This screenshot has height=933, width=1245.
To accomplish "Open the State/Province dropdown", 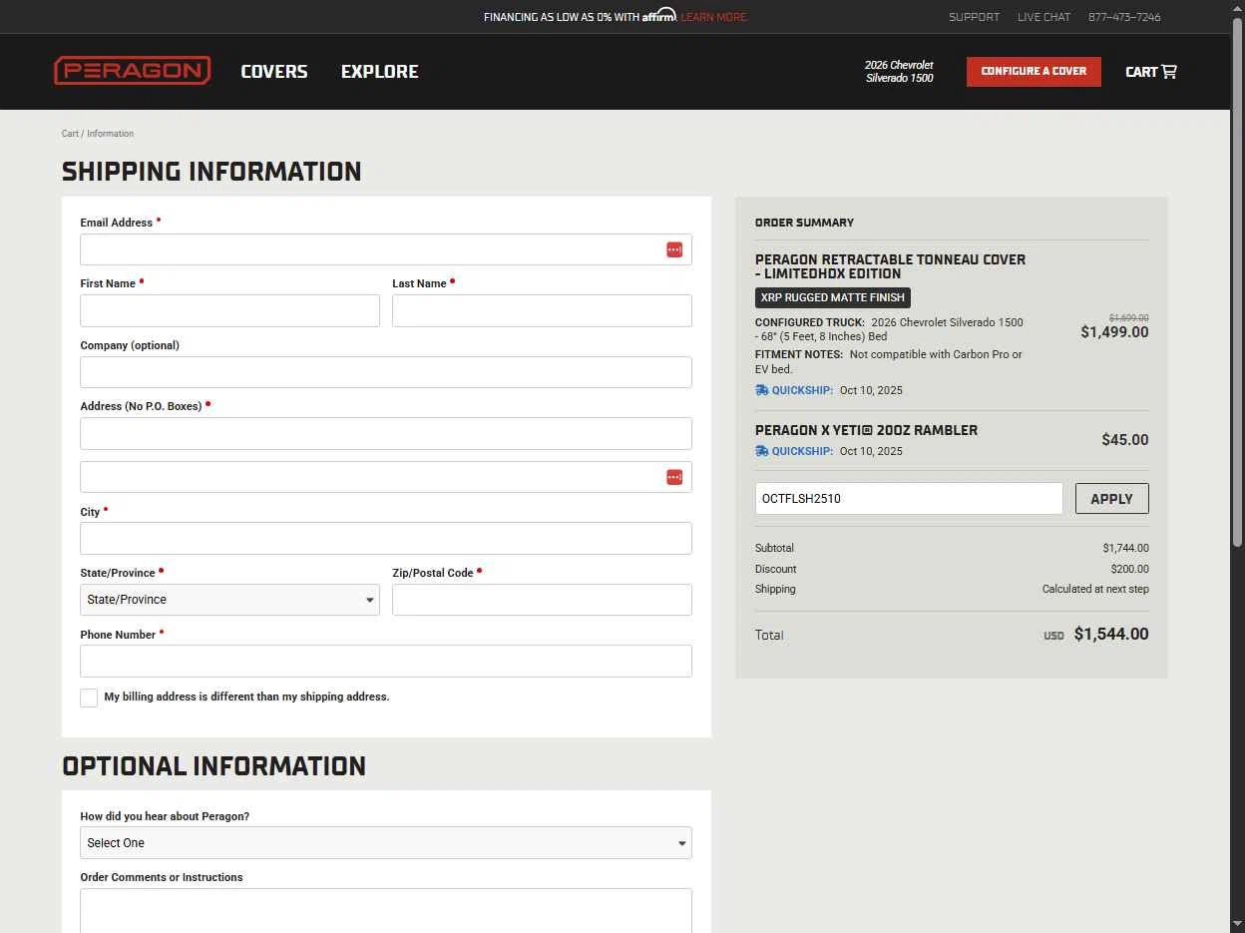I will (229, 600).
